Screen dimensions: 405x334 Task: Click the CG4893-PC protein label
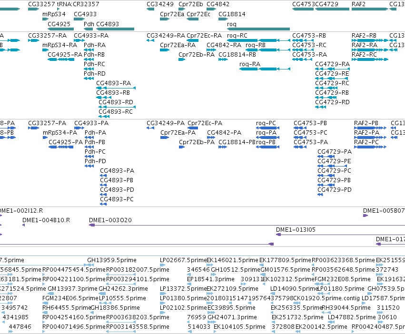click(117, 199)
